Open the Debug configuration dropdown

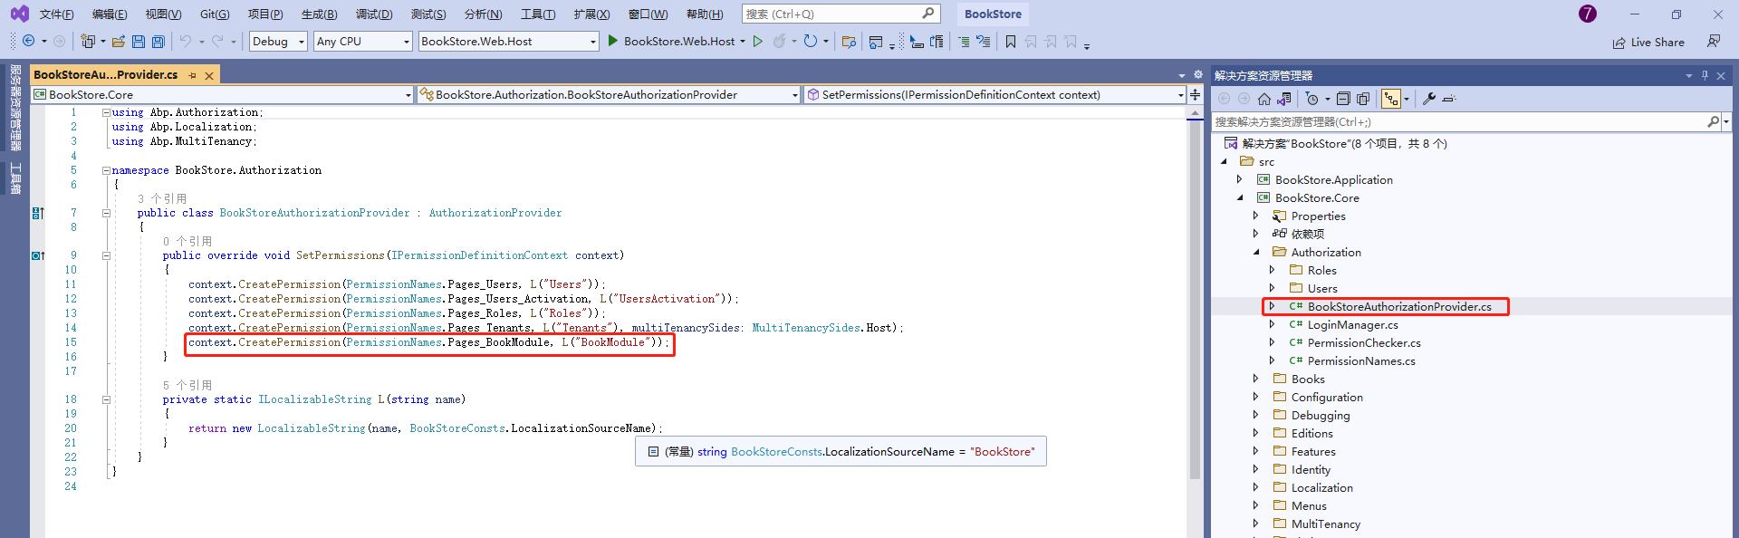click(278, 42)
